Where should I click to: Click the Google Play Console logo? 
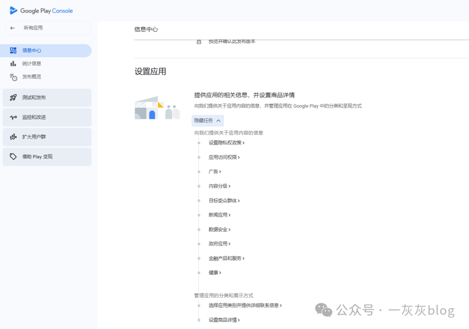pos(41,10)
